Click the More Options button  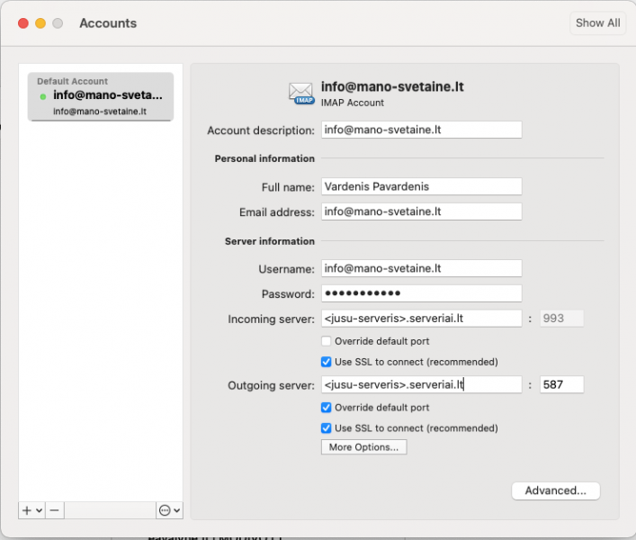[363, 447]
